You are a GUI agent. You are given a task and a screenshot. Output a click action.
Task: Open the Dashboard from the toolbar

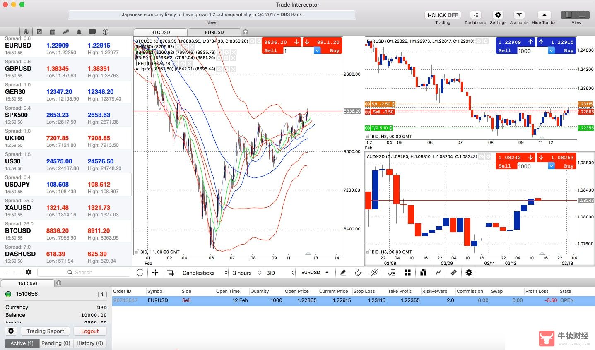[475, 15]
